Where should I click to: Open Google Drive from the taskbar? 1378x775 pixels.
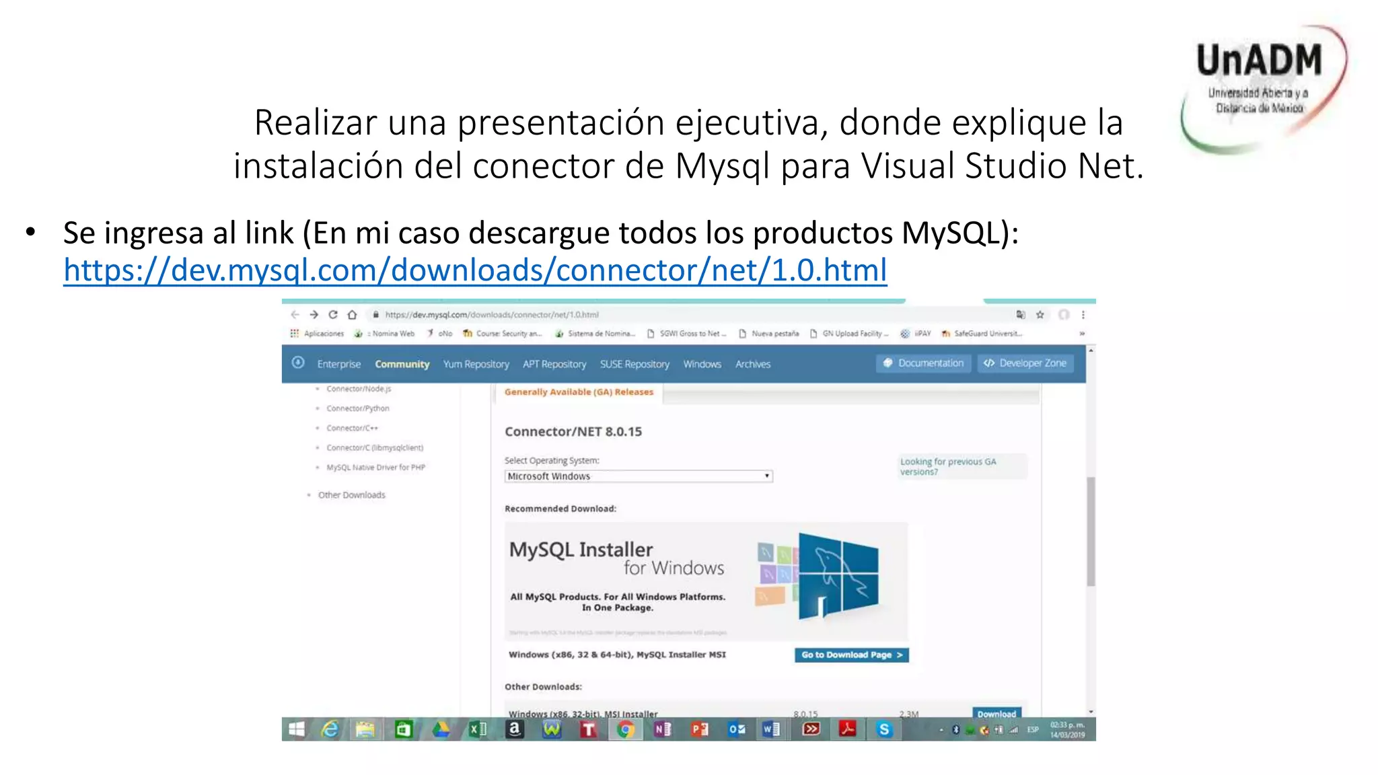pos(441,729)
